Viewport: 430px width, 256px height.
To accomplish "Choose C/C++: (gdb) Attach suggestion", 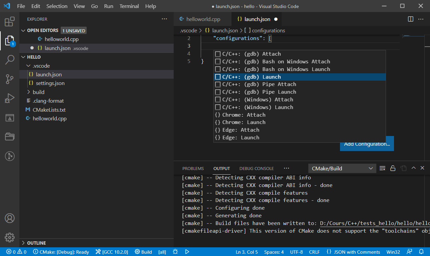I will click(300, 54).
